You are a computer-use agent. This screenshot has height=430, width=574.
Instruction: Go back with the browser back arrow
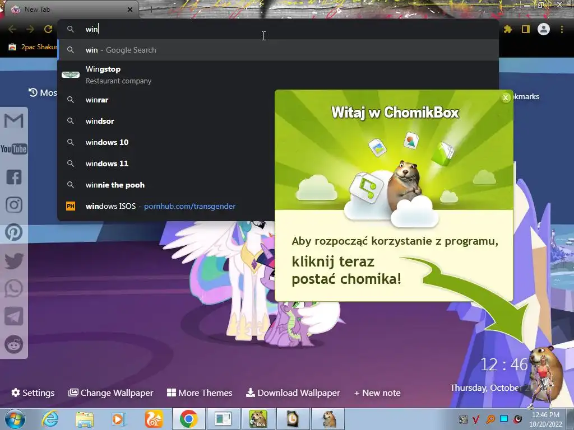(12, 29)
